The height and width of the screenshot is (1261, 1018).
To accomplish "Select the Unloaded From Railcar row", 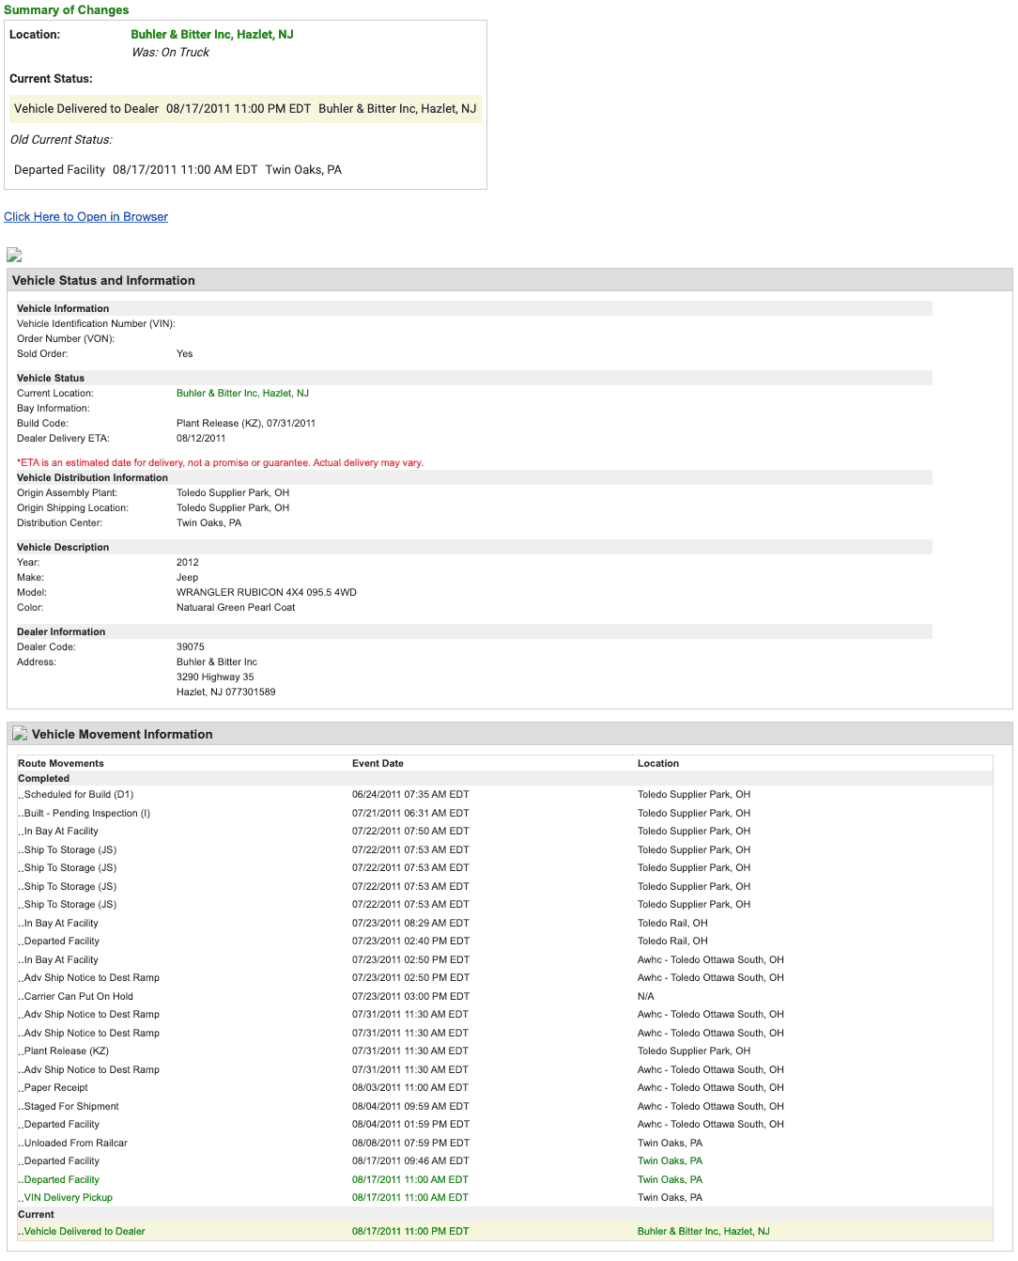I will [505, 1143].
